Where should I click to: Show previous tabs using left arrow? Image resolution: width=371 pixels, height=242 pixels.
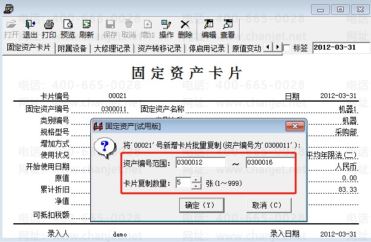[x=268, y=47]
